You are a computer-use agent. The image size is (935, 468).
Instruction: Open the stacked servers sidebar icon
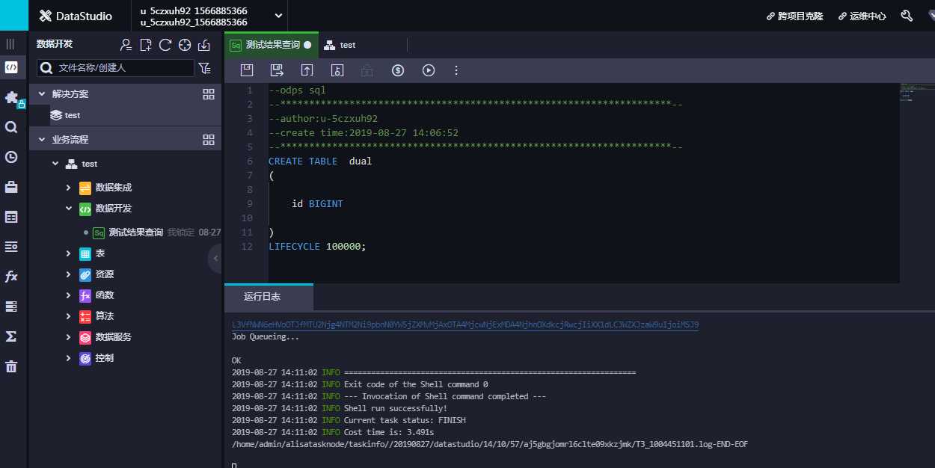[11, 307]
